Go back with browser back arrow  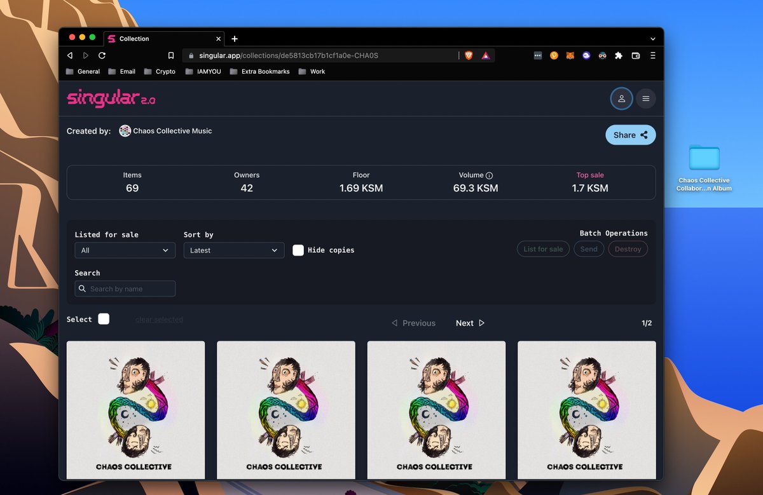pos(70,56)
